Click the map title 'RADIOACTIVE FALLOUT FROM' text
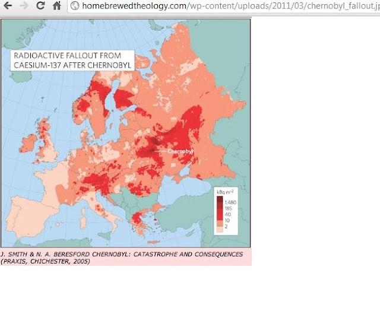Viewport: 380px width, 327px height. 67,55
